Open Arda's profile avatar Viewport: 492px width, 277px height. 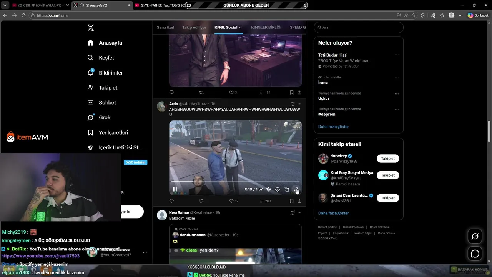pos(162,107)
